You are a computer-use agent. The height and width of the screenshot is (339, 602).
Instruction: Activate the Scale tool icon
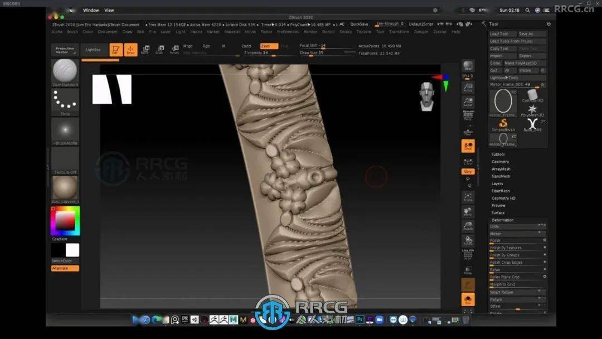[x=159, y=50]
